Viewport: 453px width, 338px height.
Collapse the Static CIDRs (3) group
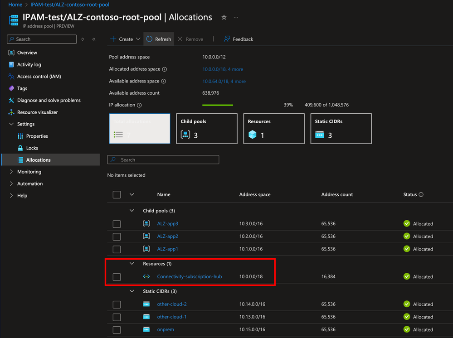pyautogui.click(x=132, y=291)
